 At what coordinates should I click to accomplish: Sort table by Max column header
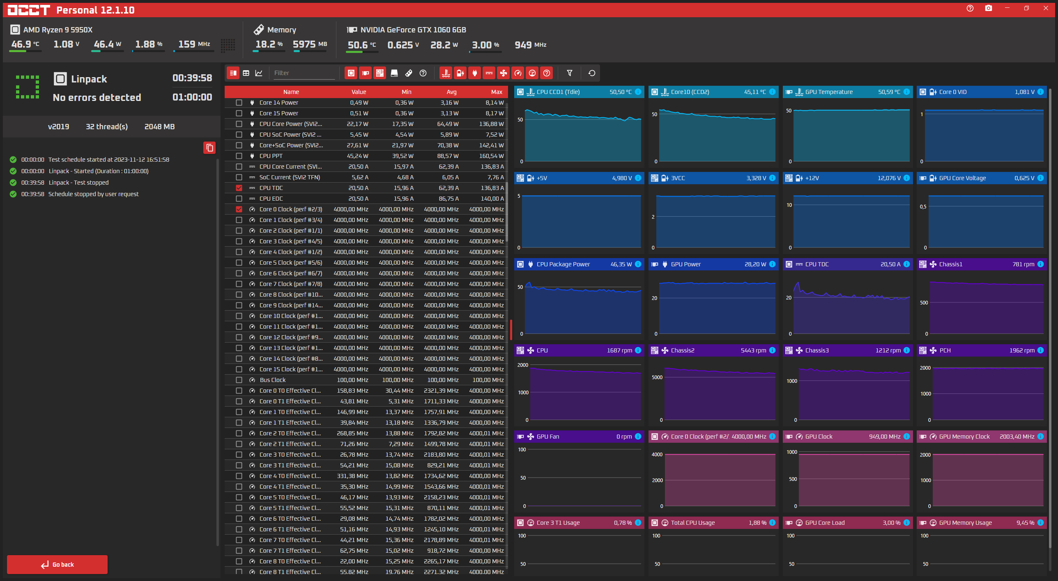(x=497, y=92)
